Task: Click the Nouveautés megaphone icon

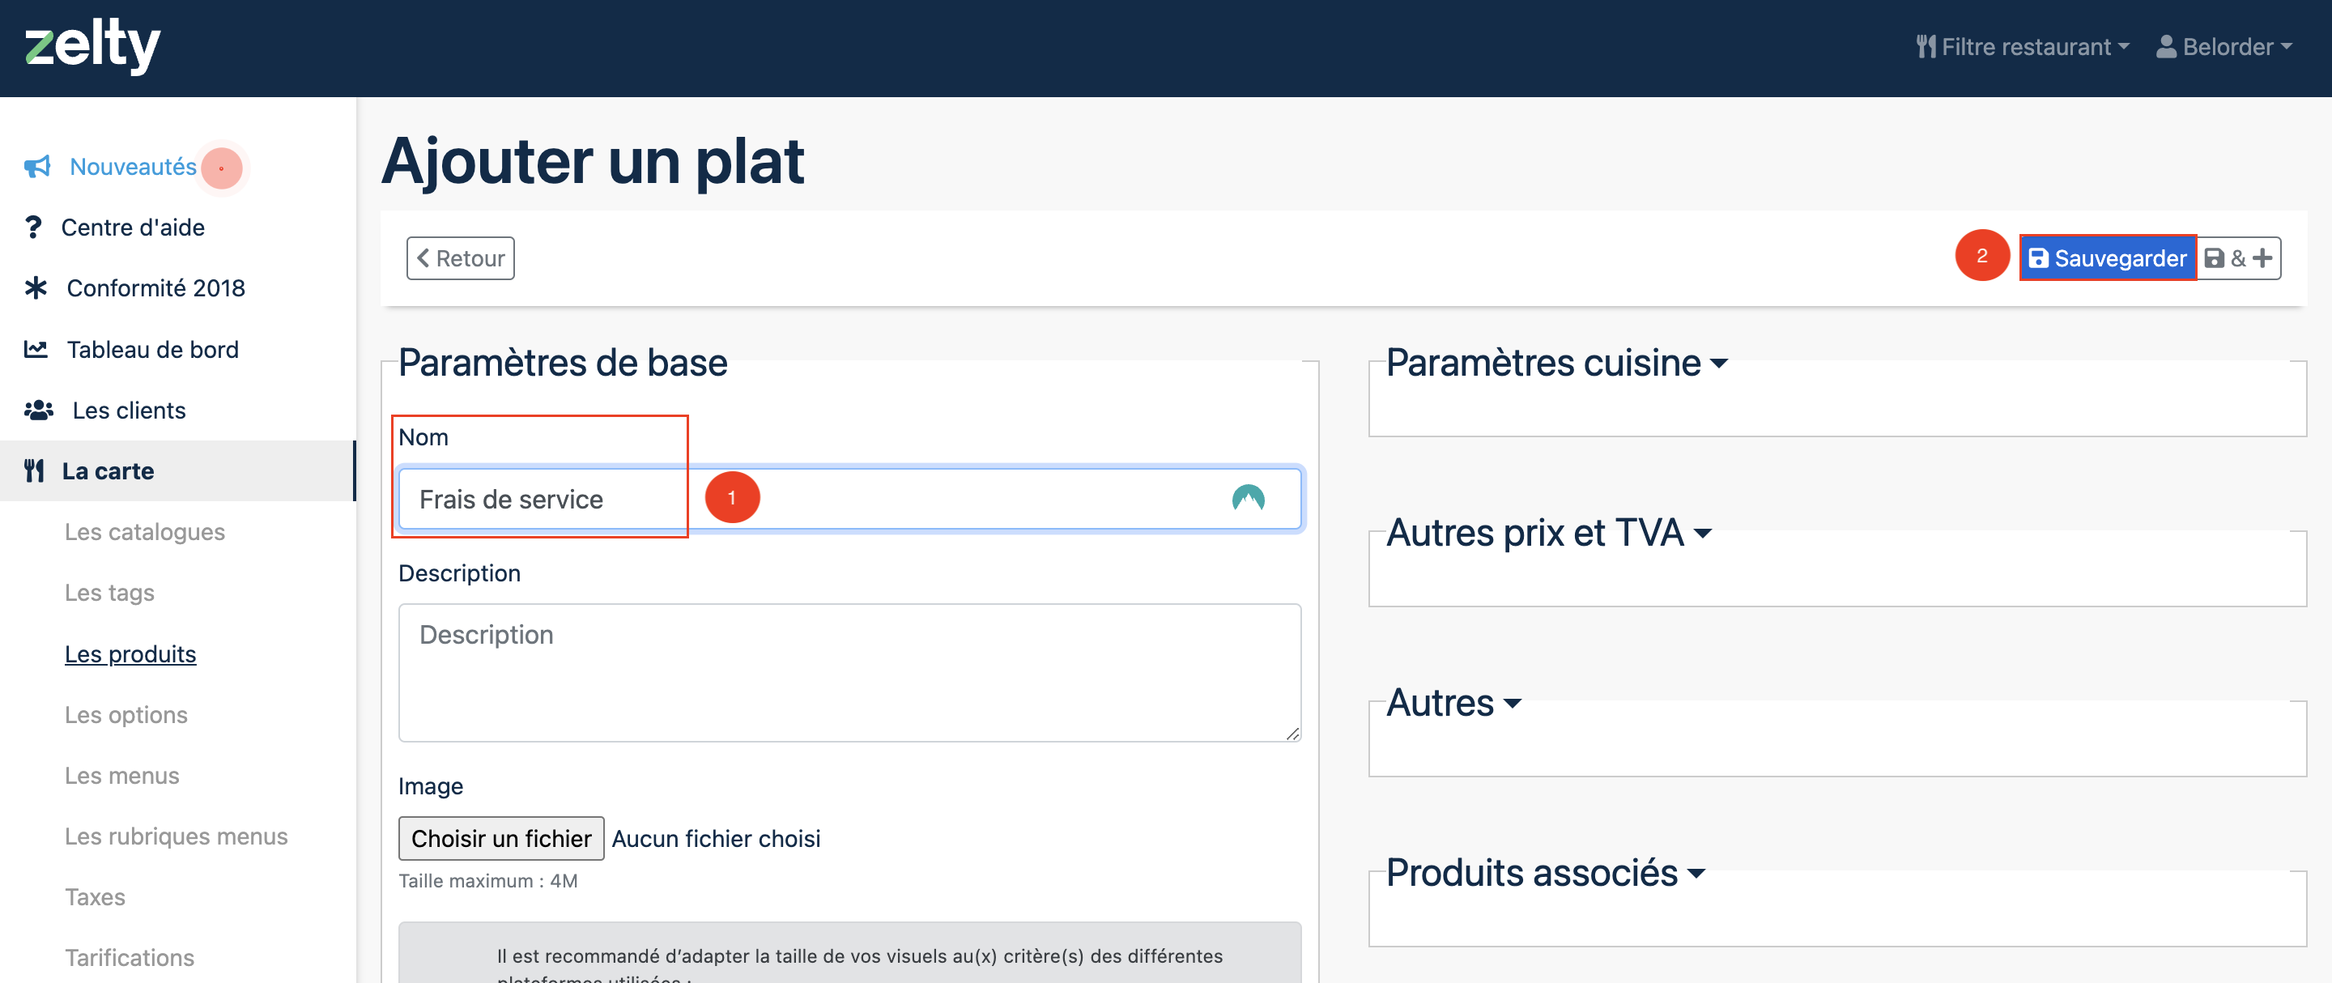Action: [37, 167]
